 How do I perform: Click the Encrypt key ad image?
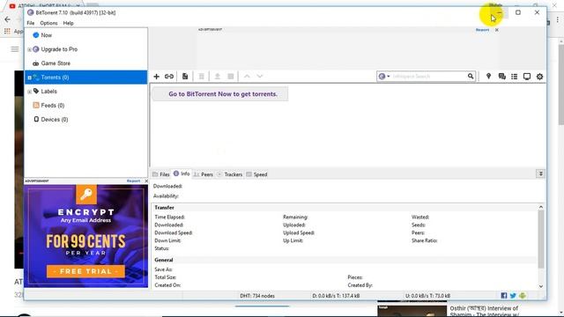point(86,195)
